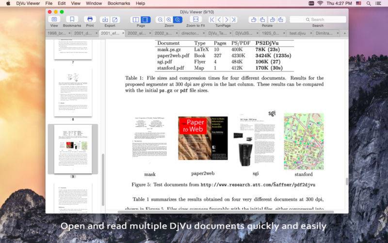Zoom in with the plus magnifier
388x243 pixels.
pyautogui.click(x=169, y=19)
